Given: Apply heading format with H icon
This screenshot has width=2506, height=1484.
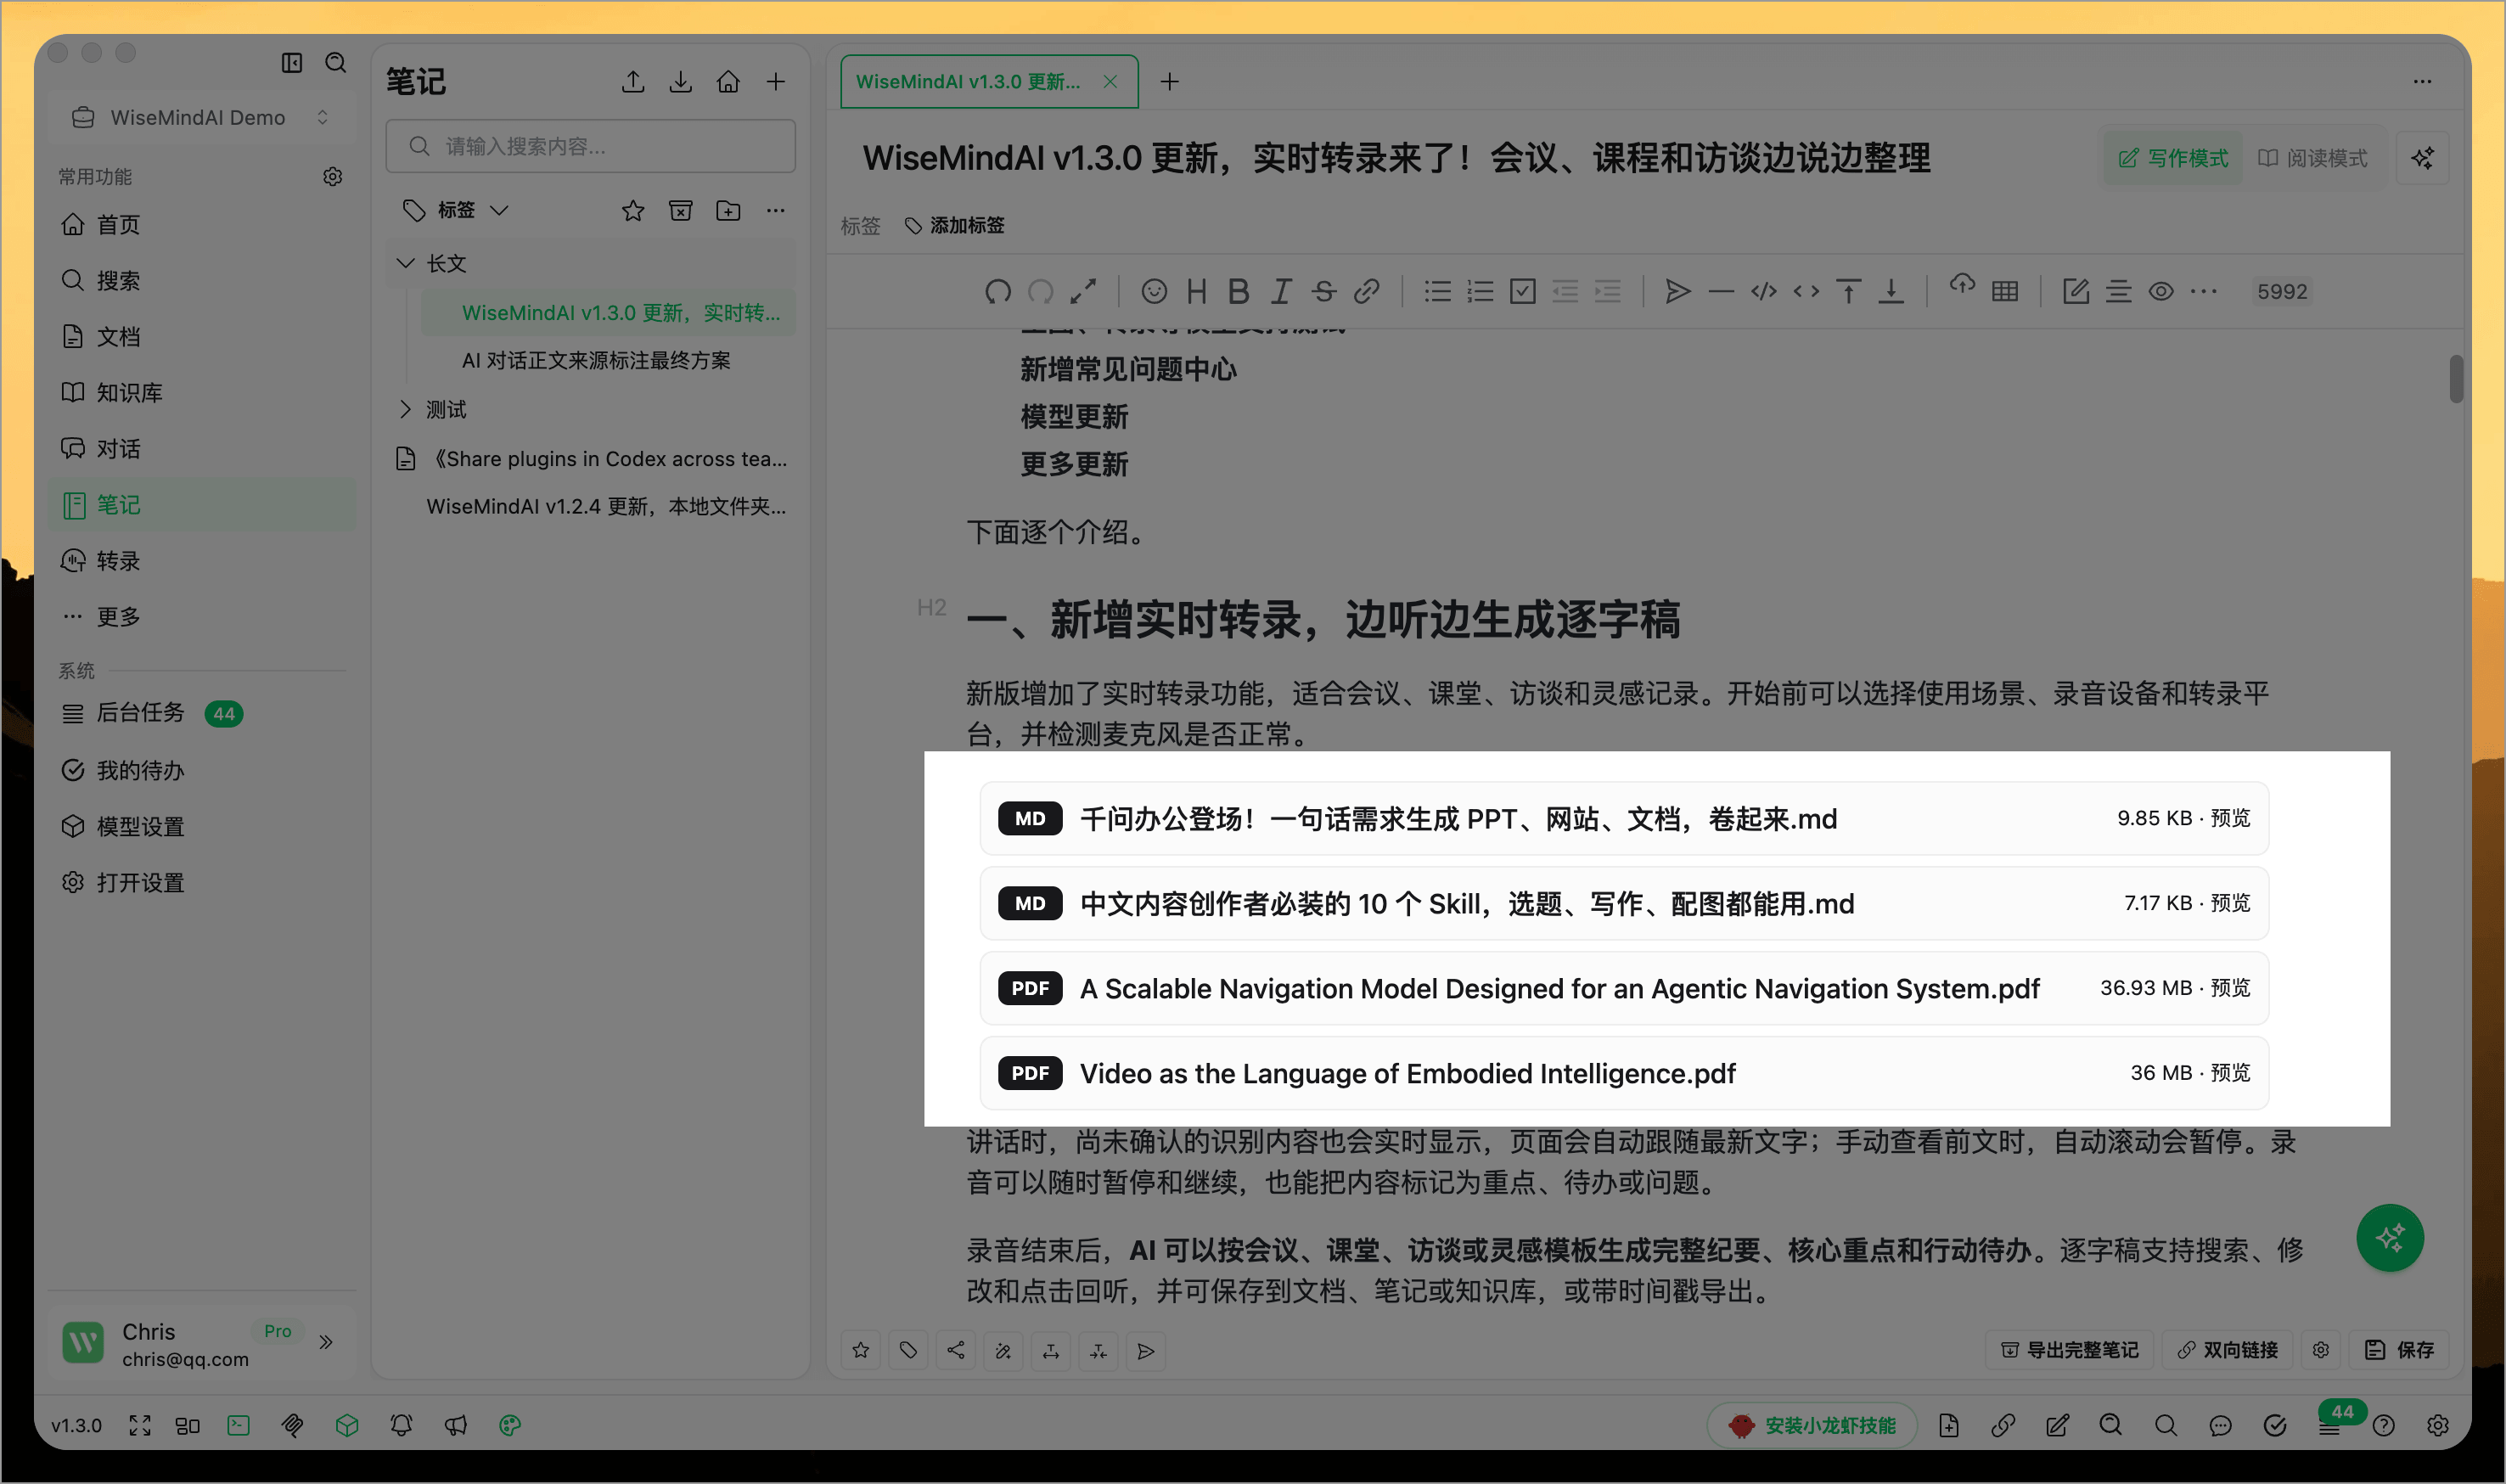Looking at the screenshot, I should [1195, 291].
